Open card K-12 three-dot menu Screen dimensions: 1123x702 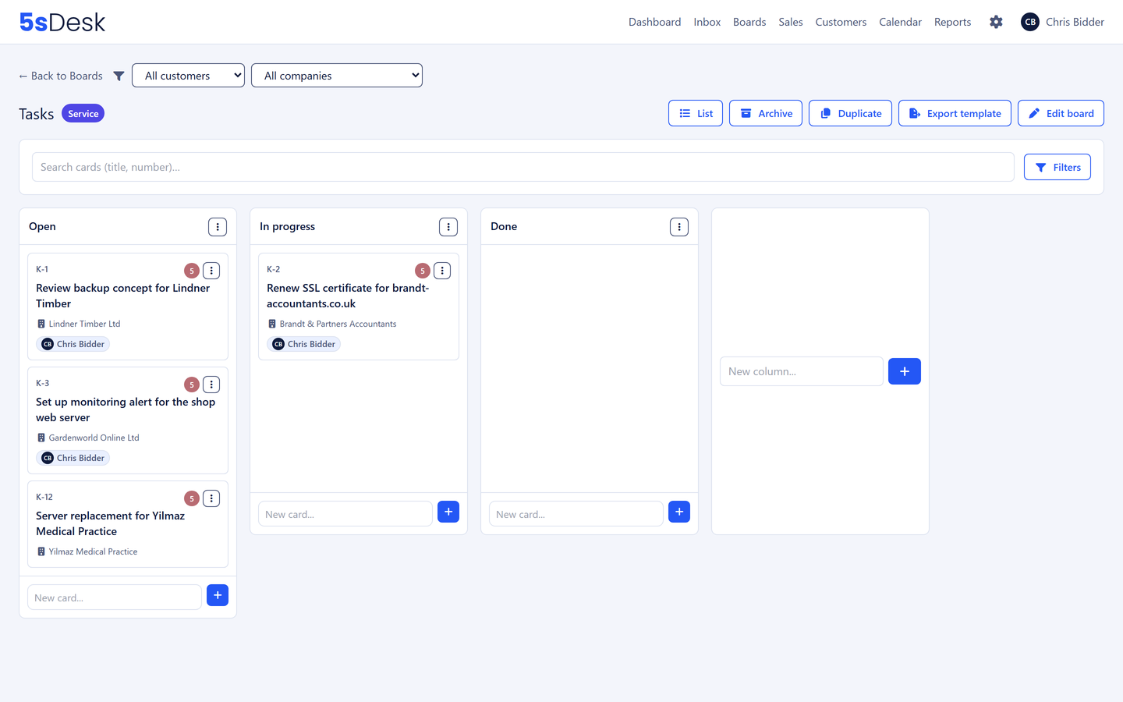click(x=211, y=498)
